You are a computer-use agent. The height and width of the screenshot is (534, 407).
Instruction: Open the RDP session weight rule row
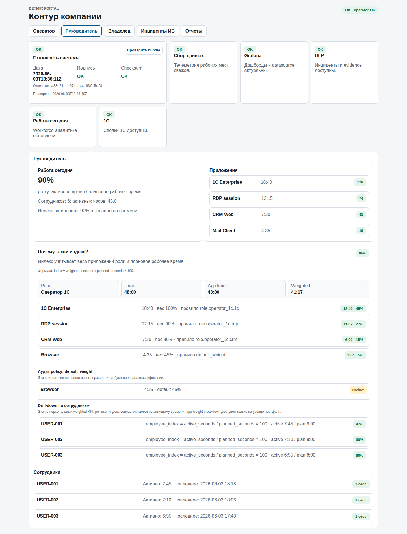203,324
